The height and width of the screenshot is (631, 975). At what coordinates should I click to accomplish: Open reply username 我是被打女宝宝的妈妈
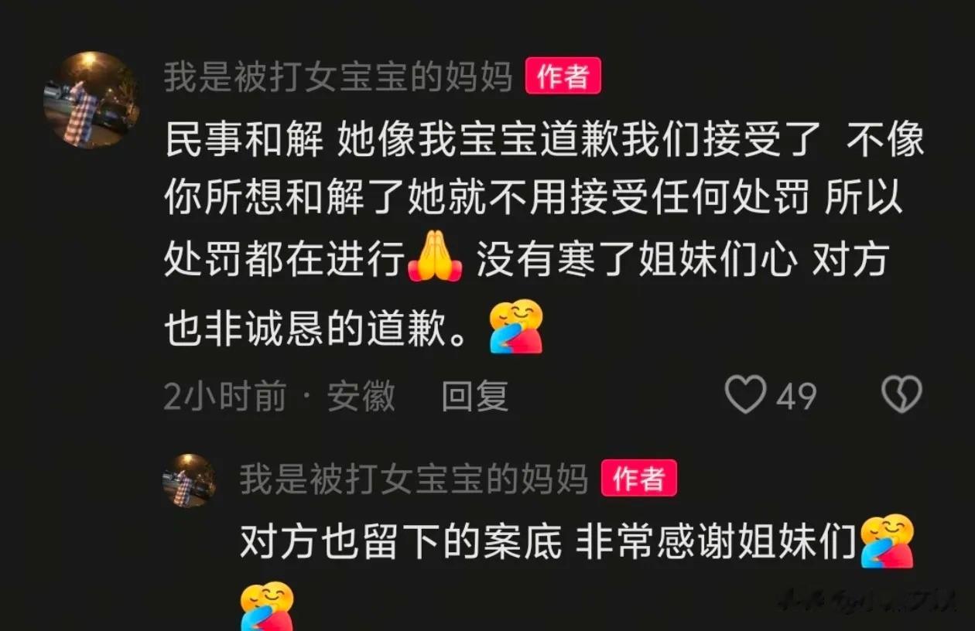[x=413, y=479]
